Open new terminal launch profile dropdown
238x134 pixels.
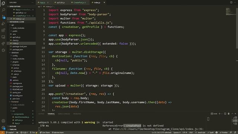[x=222, y=114]
